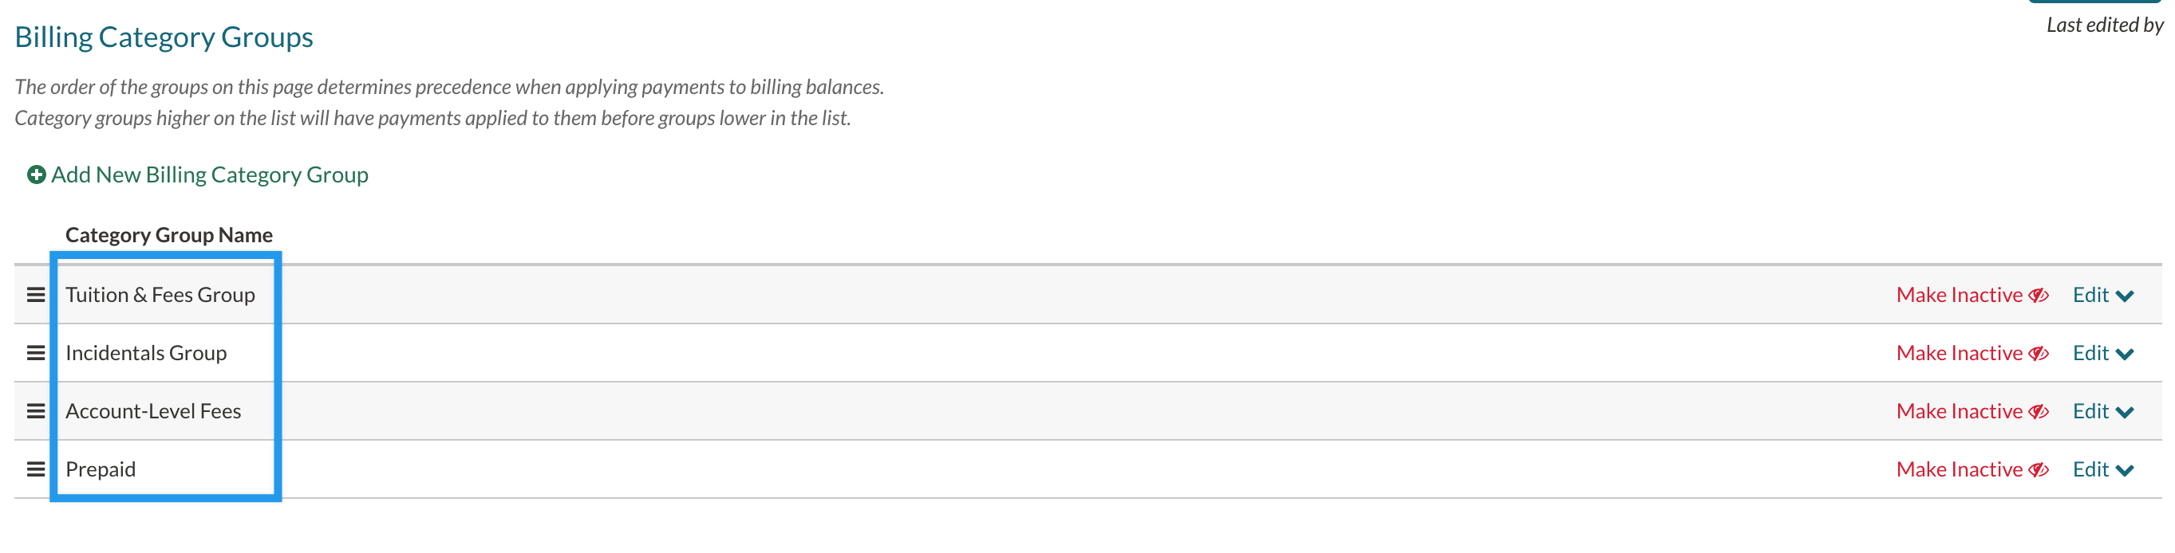
Task: Expand Edit for Incidentals Group
Action: coord(2102,353)
